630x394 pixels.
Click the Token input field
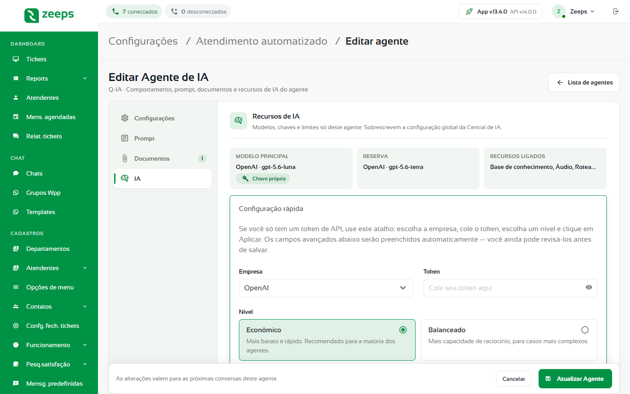(x=511, y=288)
